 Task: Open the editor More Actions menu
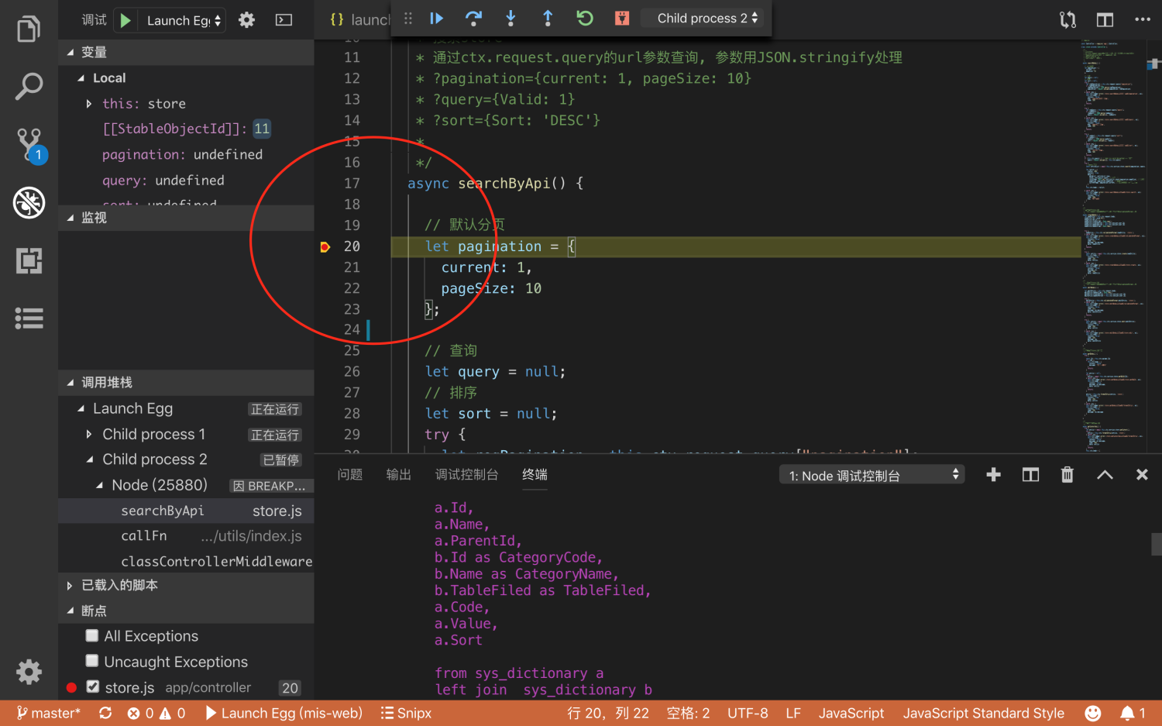click(x=1143, y=20)
